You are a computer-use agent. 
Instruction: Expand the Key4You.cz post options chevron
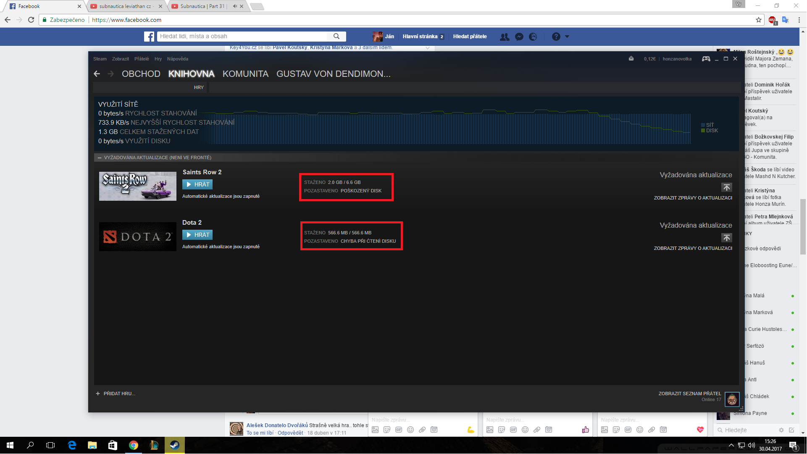[x=428, y=48]
